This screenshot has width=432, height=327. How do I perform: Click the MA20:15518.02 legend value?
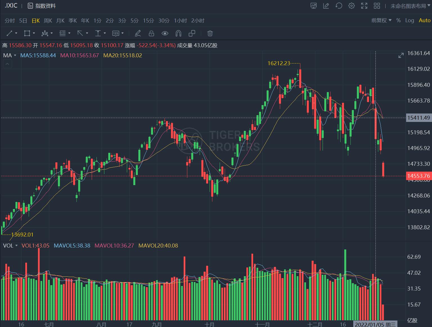[123, 55]
